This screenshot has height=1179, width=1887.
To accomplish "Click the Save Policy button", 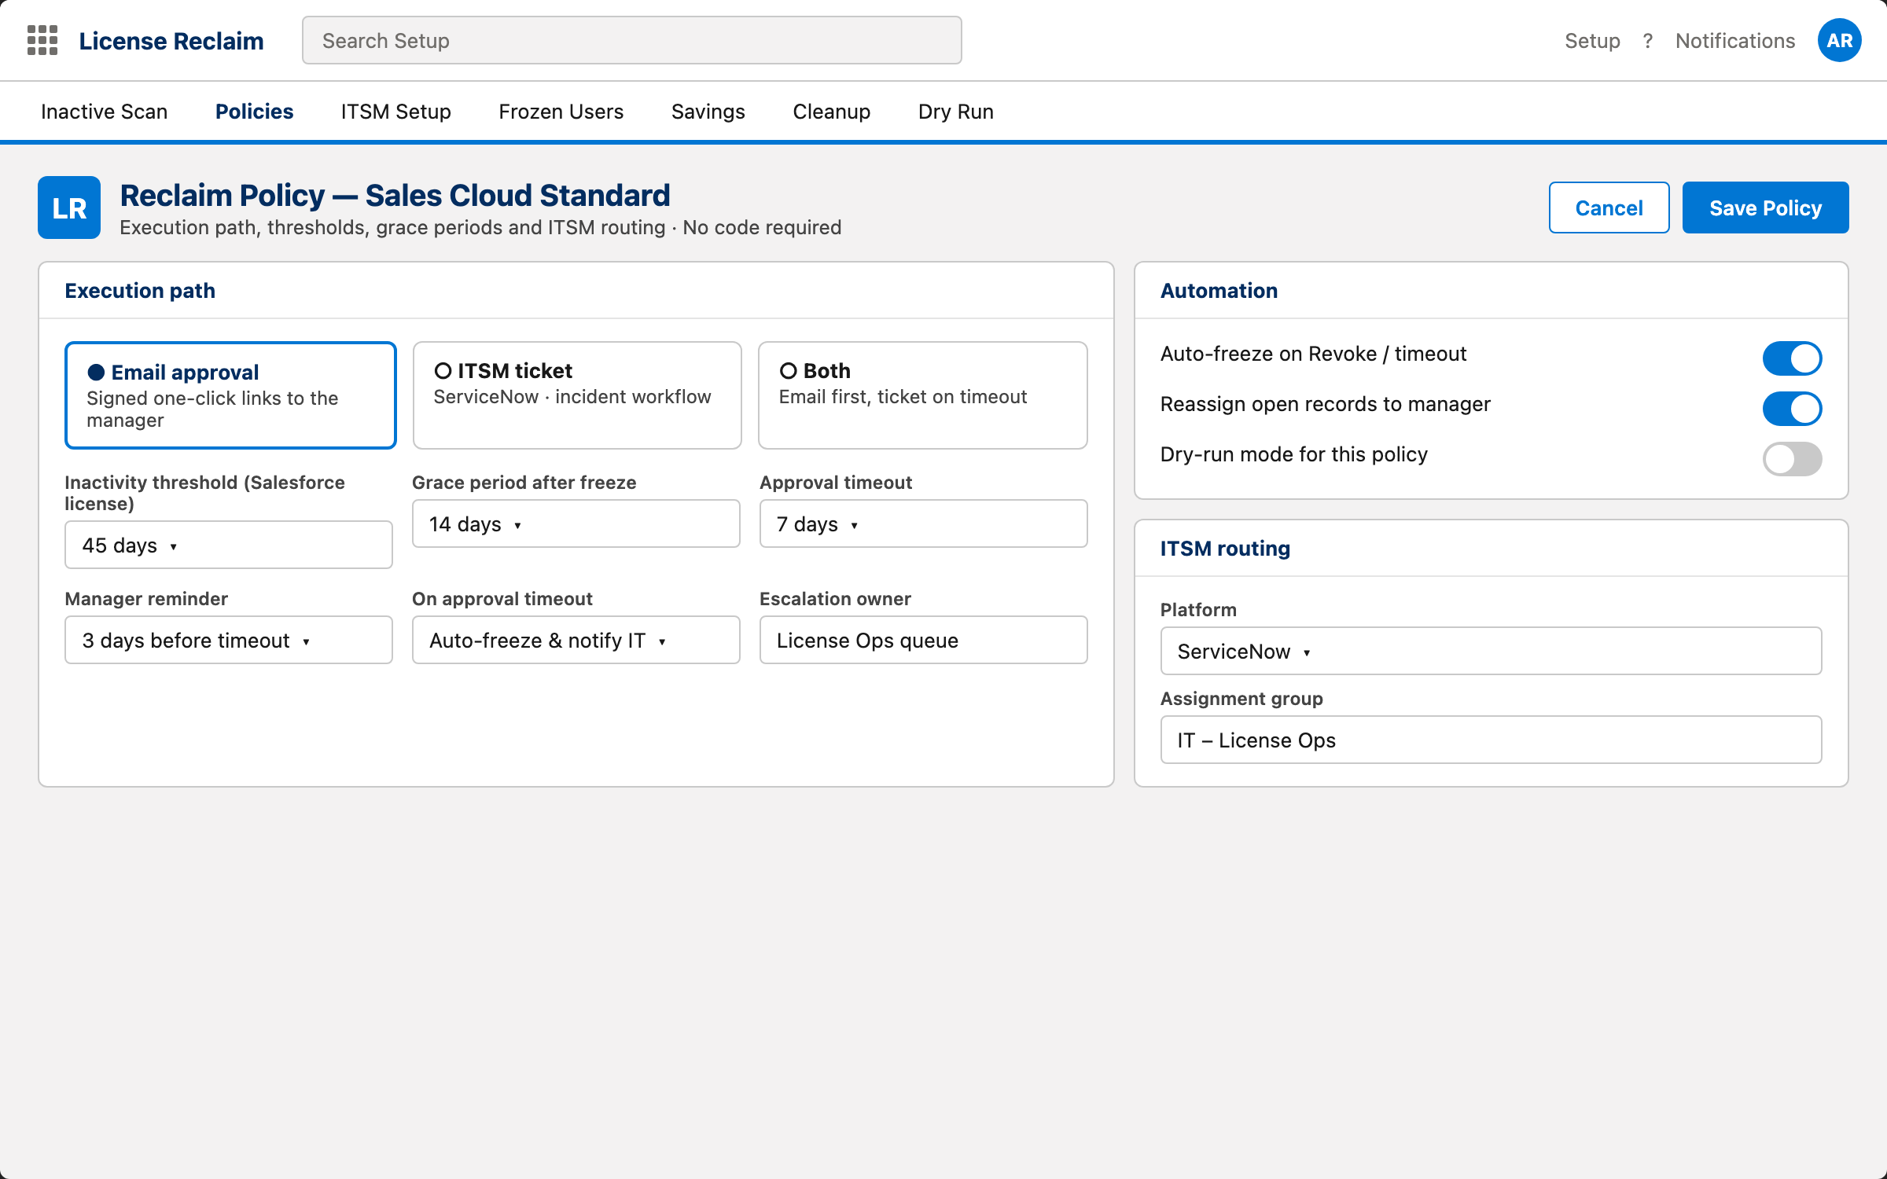I will point(1766,208).
